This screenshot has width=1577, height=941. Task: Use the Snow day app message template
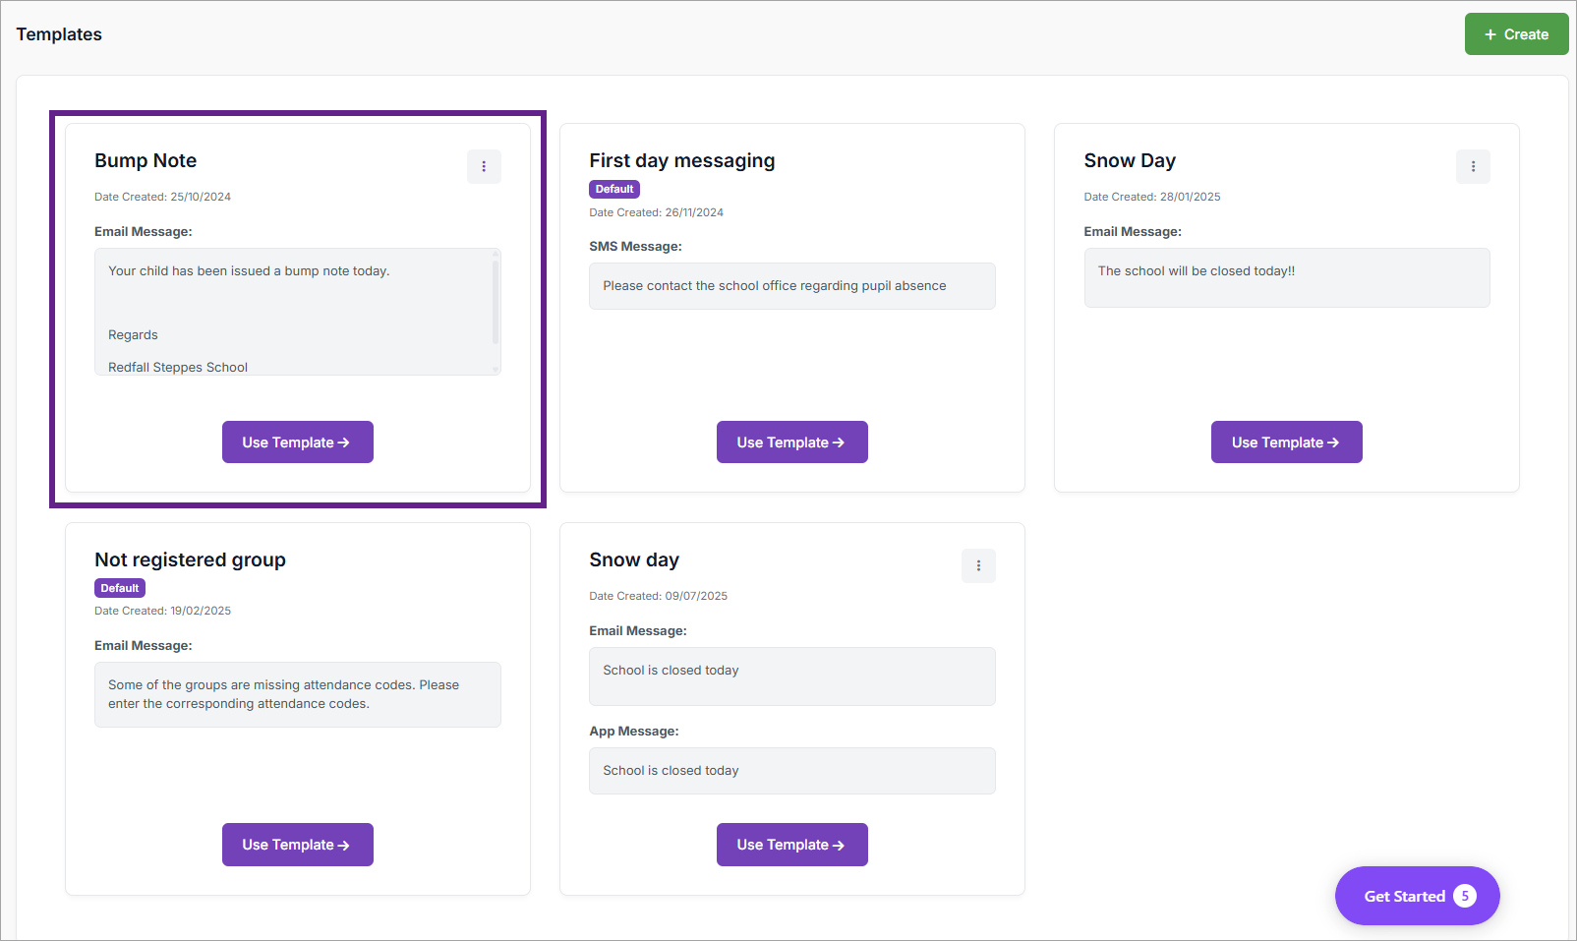[x=791, y=845]
